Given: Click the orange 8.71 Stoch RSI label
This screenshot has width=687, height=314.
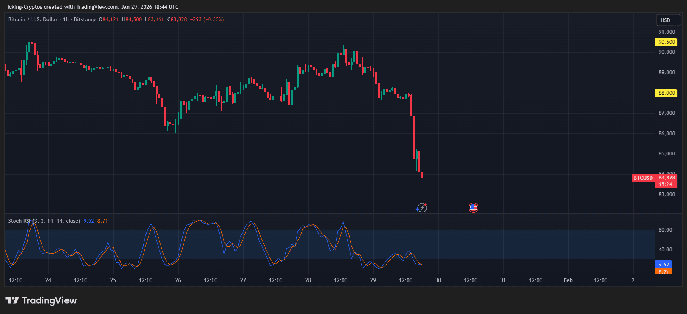Looking at the screenshot, I should (x=663, y=271).
